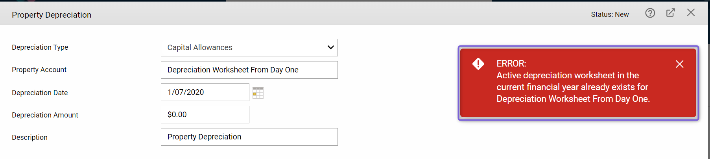
Task: Close the Property Depreciation dialog
Action: click(691, 13)
